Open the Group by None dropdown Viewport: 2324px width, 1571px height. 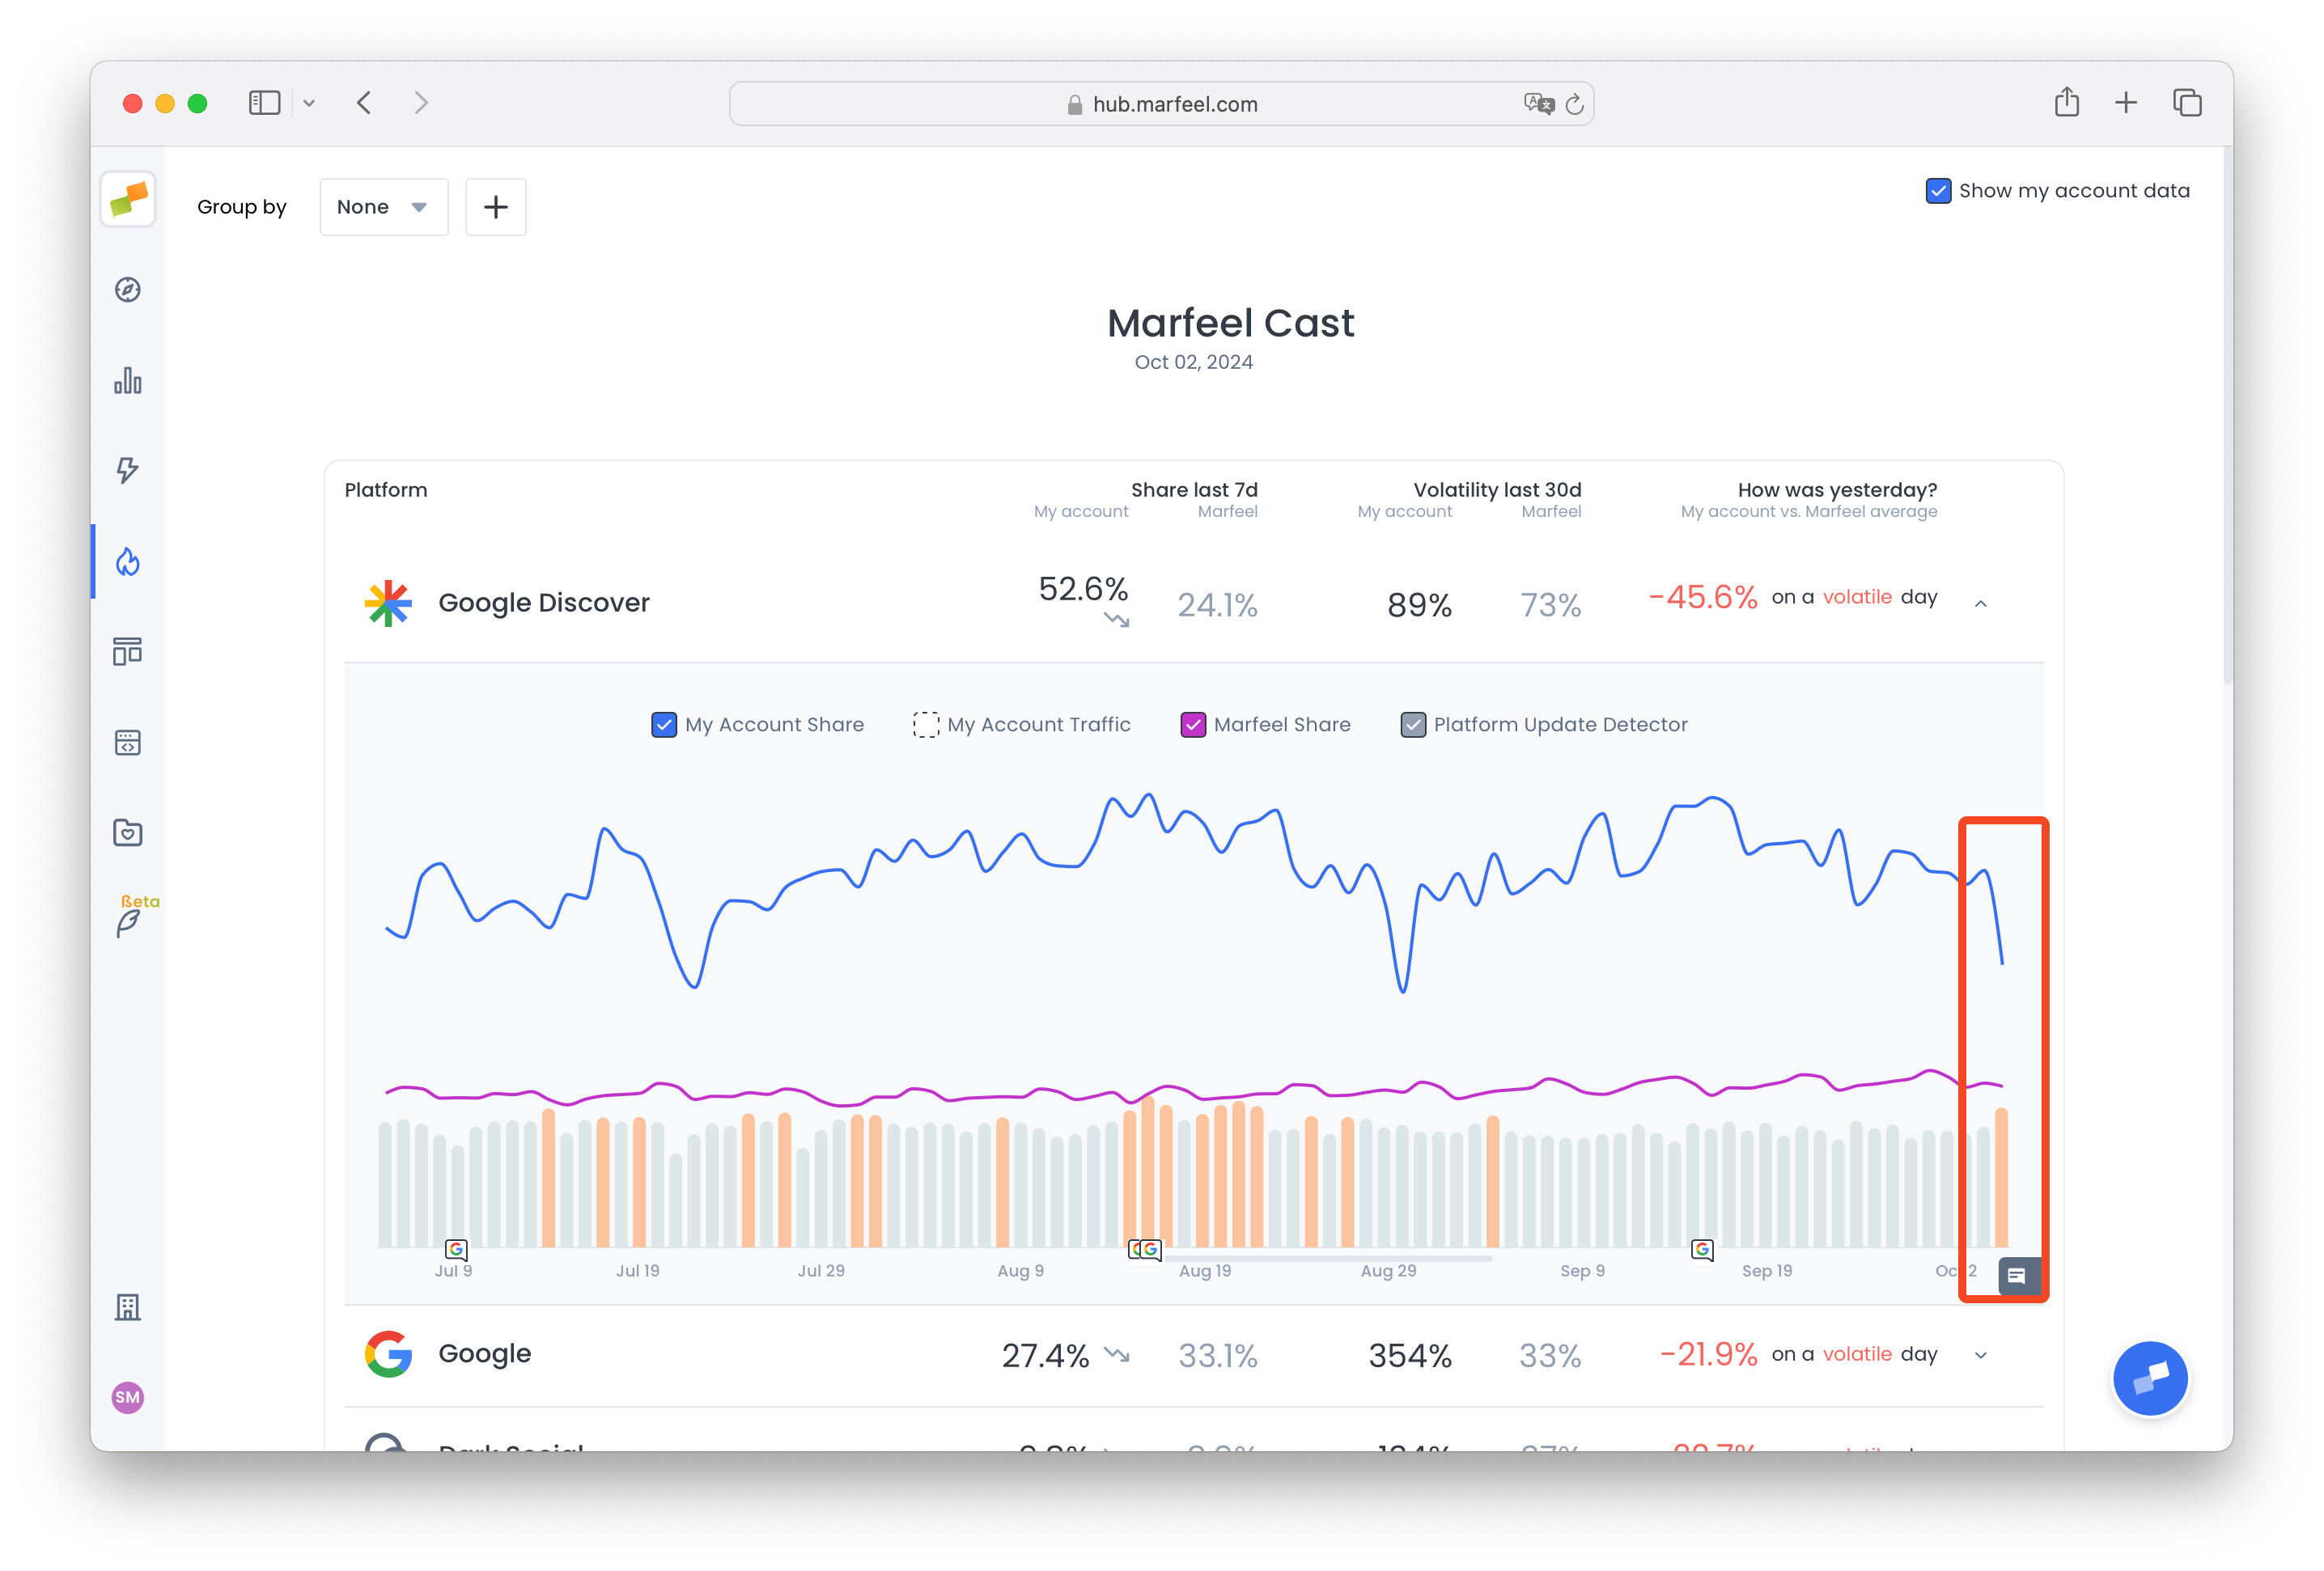click(383, 206)
